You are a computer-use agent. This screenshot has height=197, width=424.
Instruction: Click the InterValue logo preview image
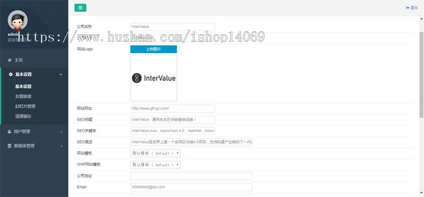(x=153, y=78)
